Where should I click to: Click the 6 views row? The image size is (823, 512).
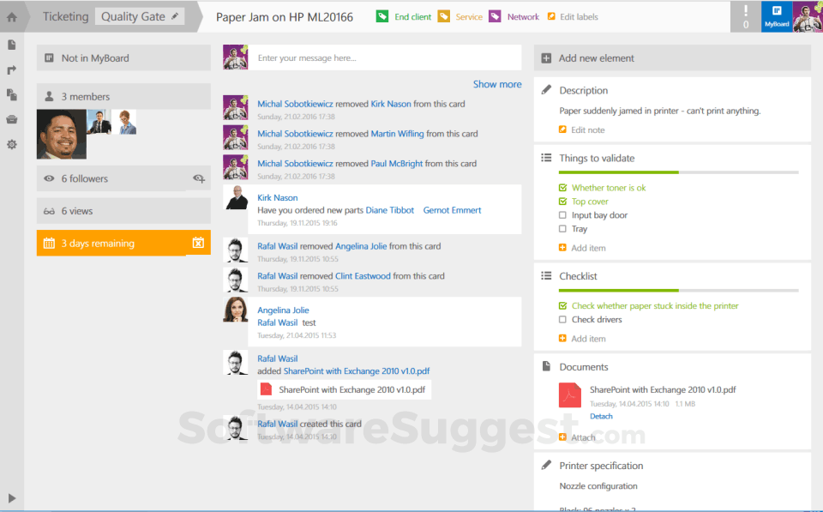pos(123,211)
